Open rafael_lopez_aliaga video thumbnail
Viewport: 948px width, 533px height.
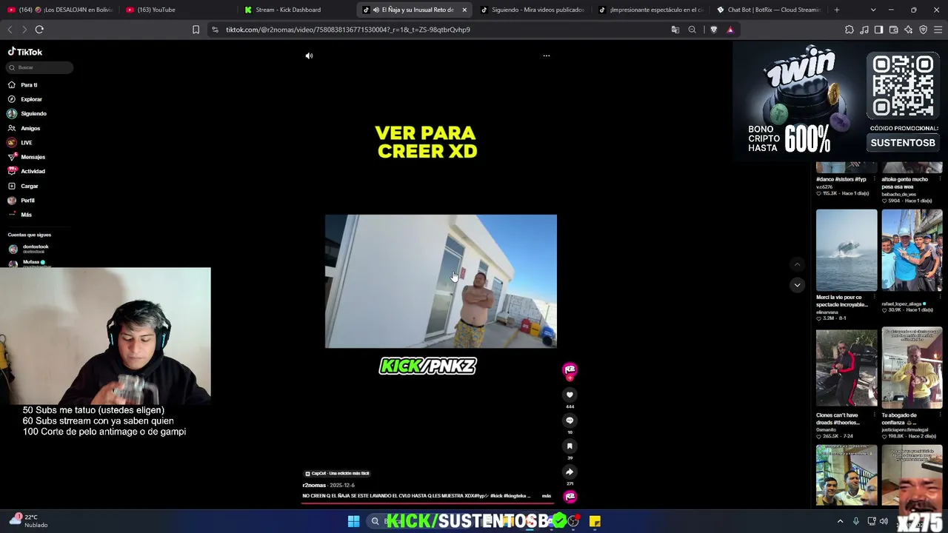[912, 250]
